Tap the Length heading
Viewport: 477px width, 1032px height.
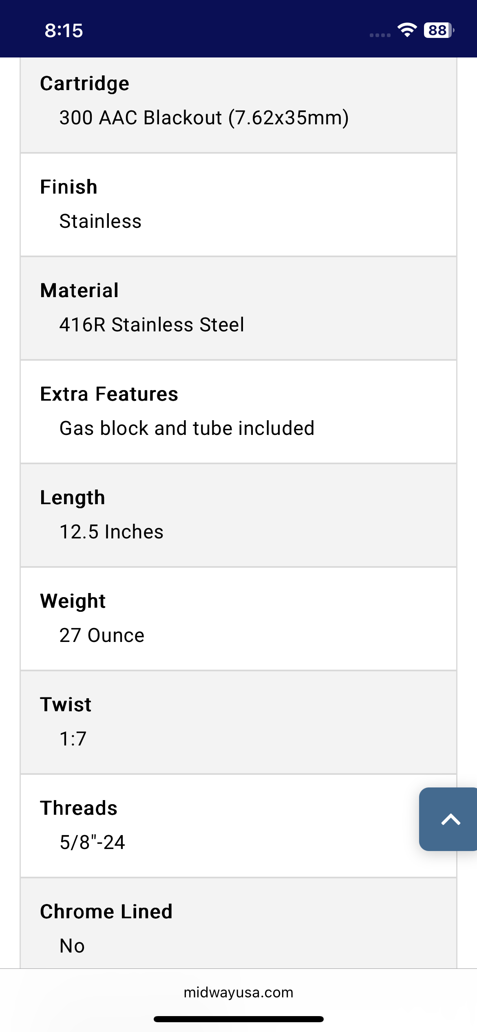tap(73, 498)
